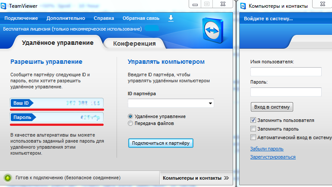Open the Зарегистрироваться link

point(273,157)
